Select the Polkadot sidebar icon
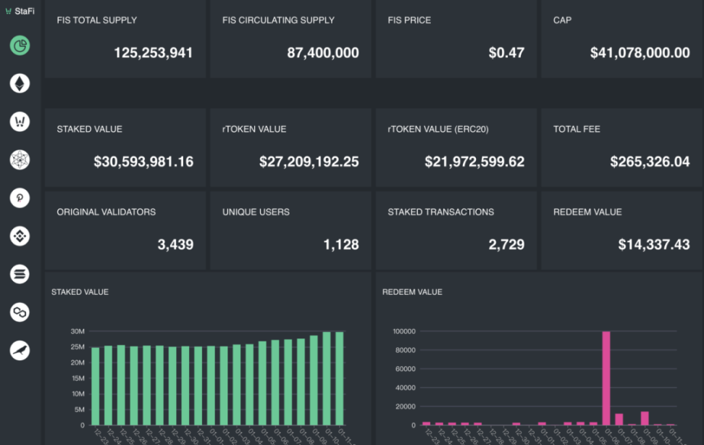The width and height of the screenshot is (704, 445). tap(20, 198)
